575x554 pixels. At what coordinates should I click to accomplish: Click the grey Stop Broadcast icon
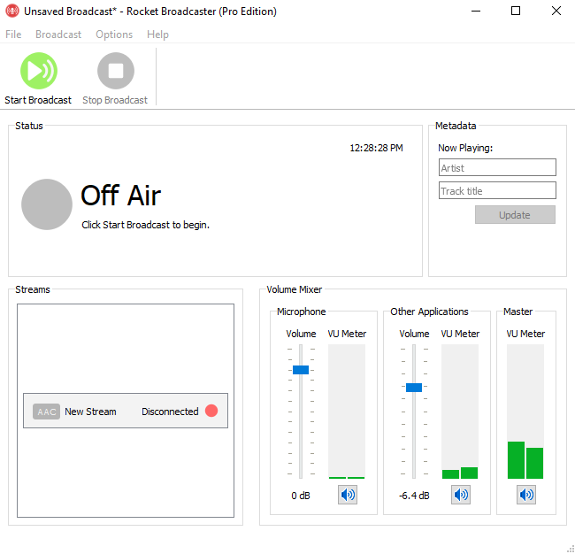pos(116,71)
